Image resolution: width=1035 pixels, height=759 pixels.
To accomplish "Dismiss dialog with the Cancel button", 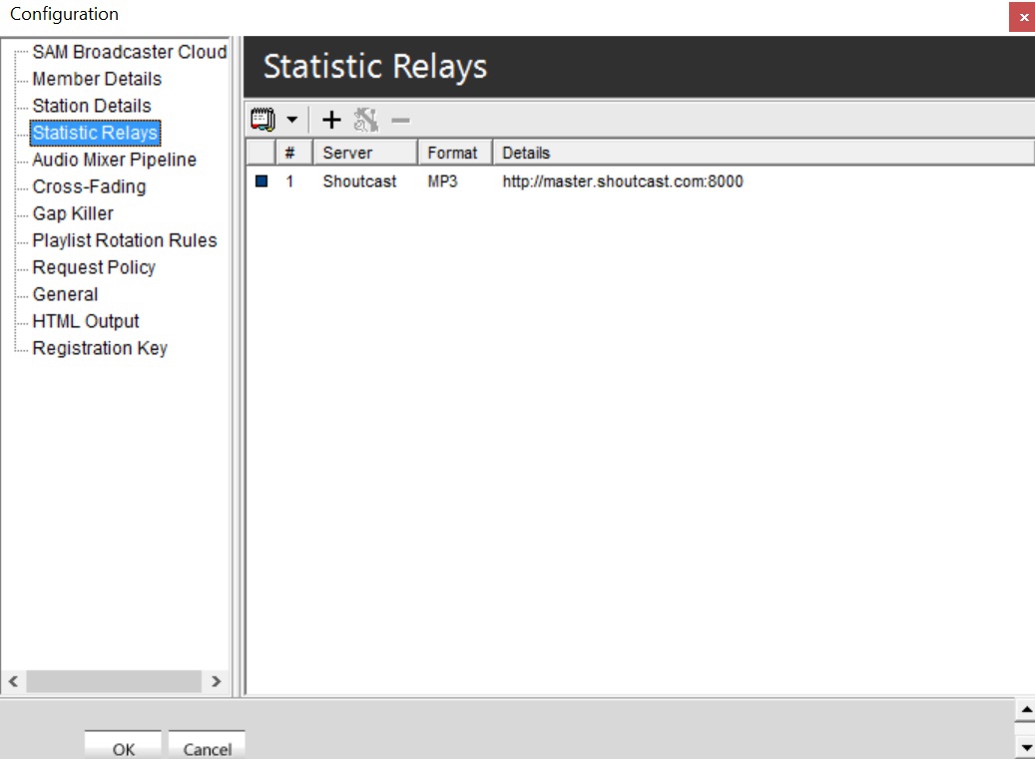I will [x=207, y=746].
